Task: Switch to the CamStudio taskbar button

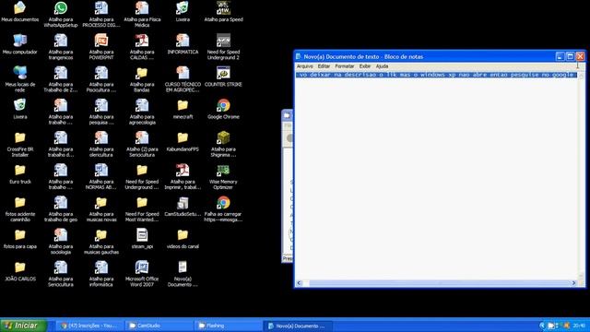Action: [x=159, y=326]
